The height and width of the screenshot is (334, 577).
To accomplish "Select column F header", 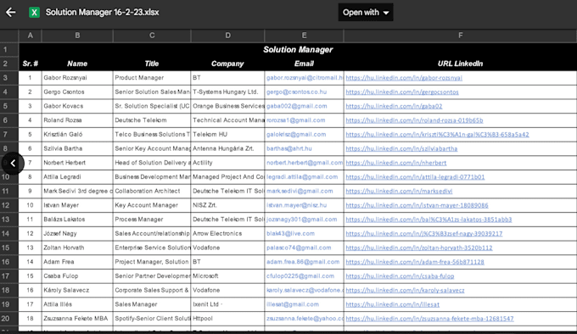I will coord(461,36).
